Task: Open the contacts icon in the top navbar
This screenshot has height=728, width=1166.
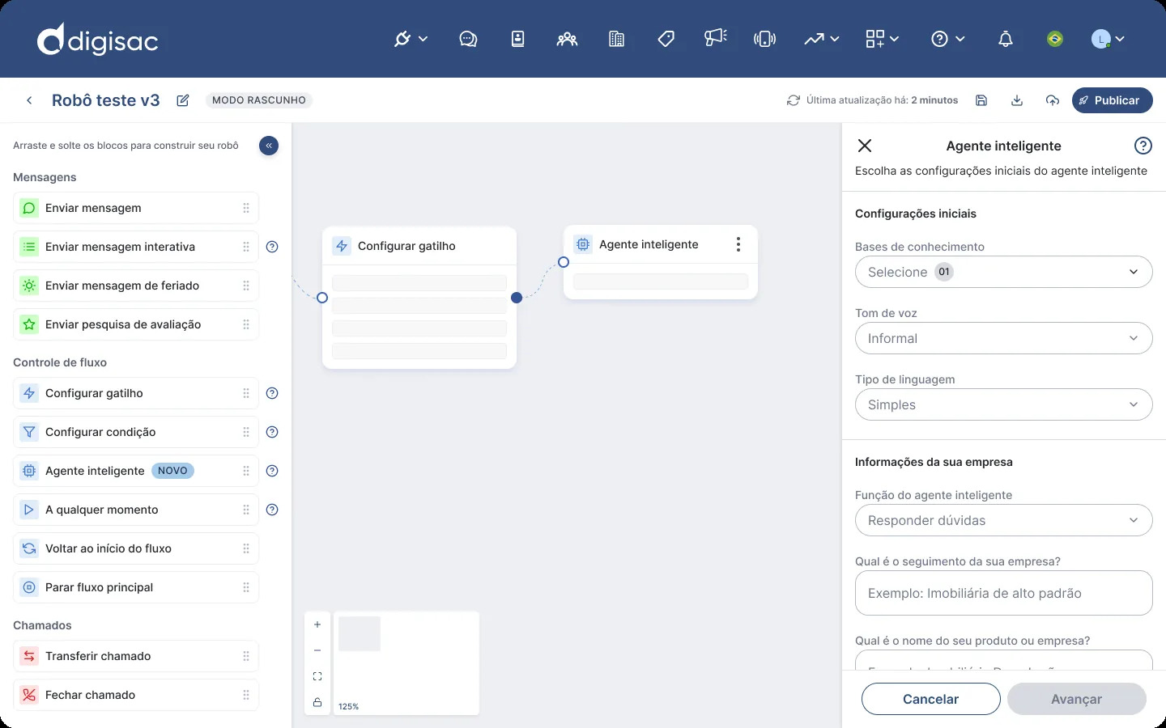Action: 518,39
